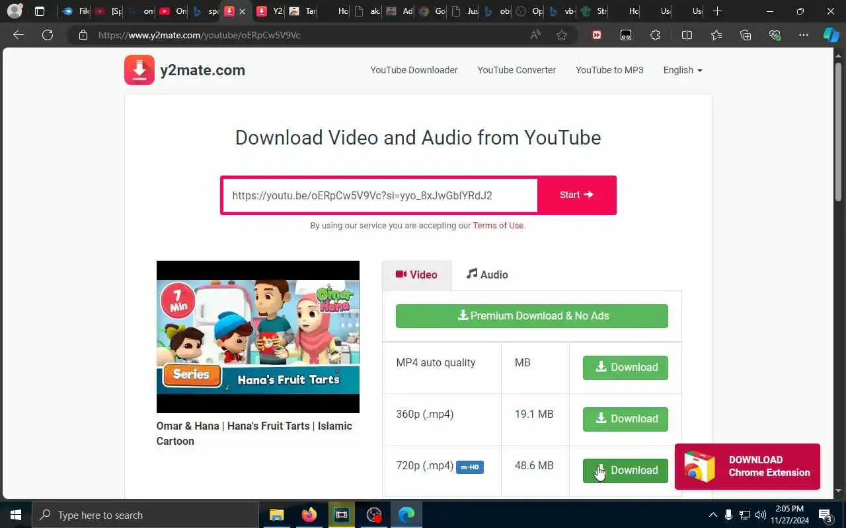Viewport: 846px width, 528px height.
Task: Open the volume tray icon
Action: 761,515
